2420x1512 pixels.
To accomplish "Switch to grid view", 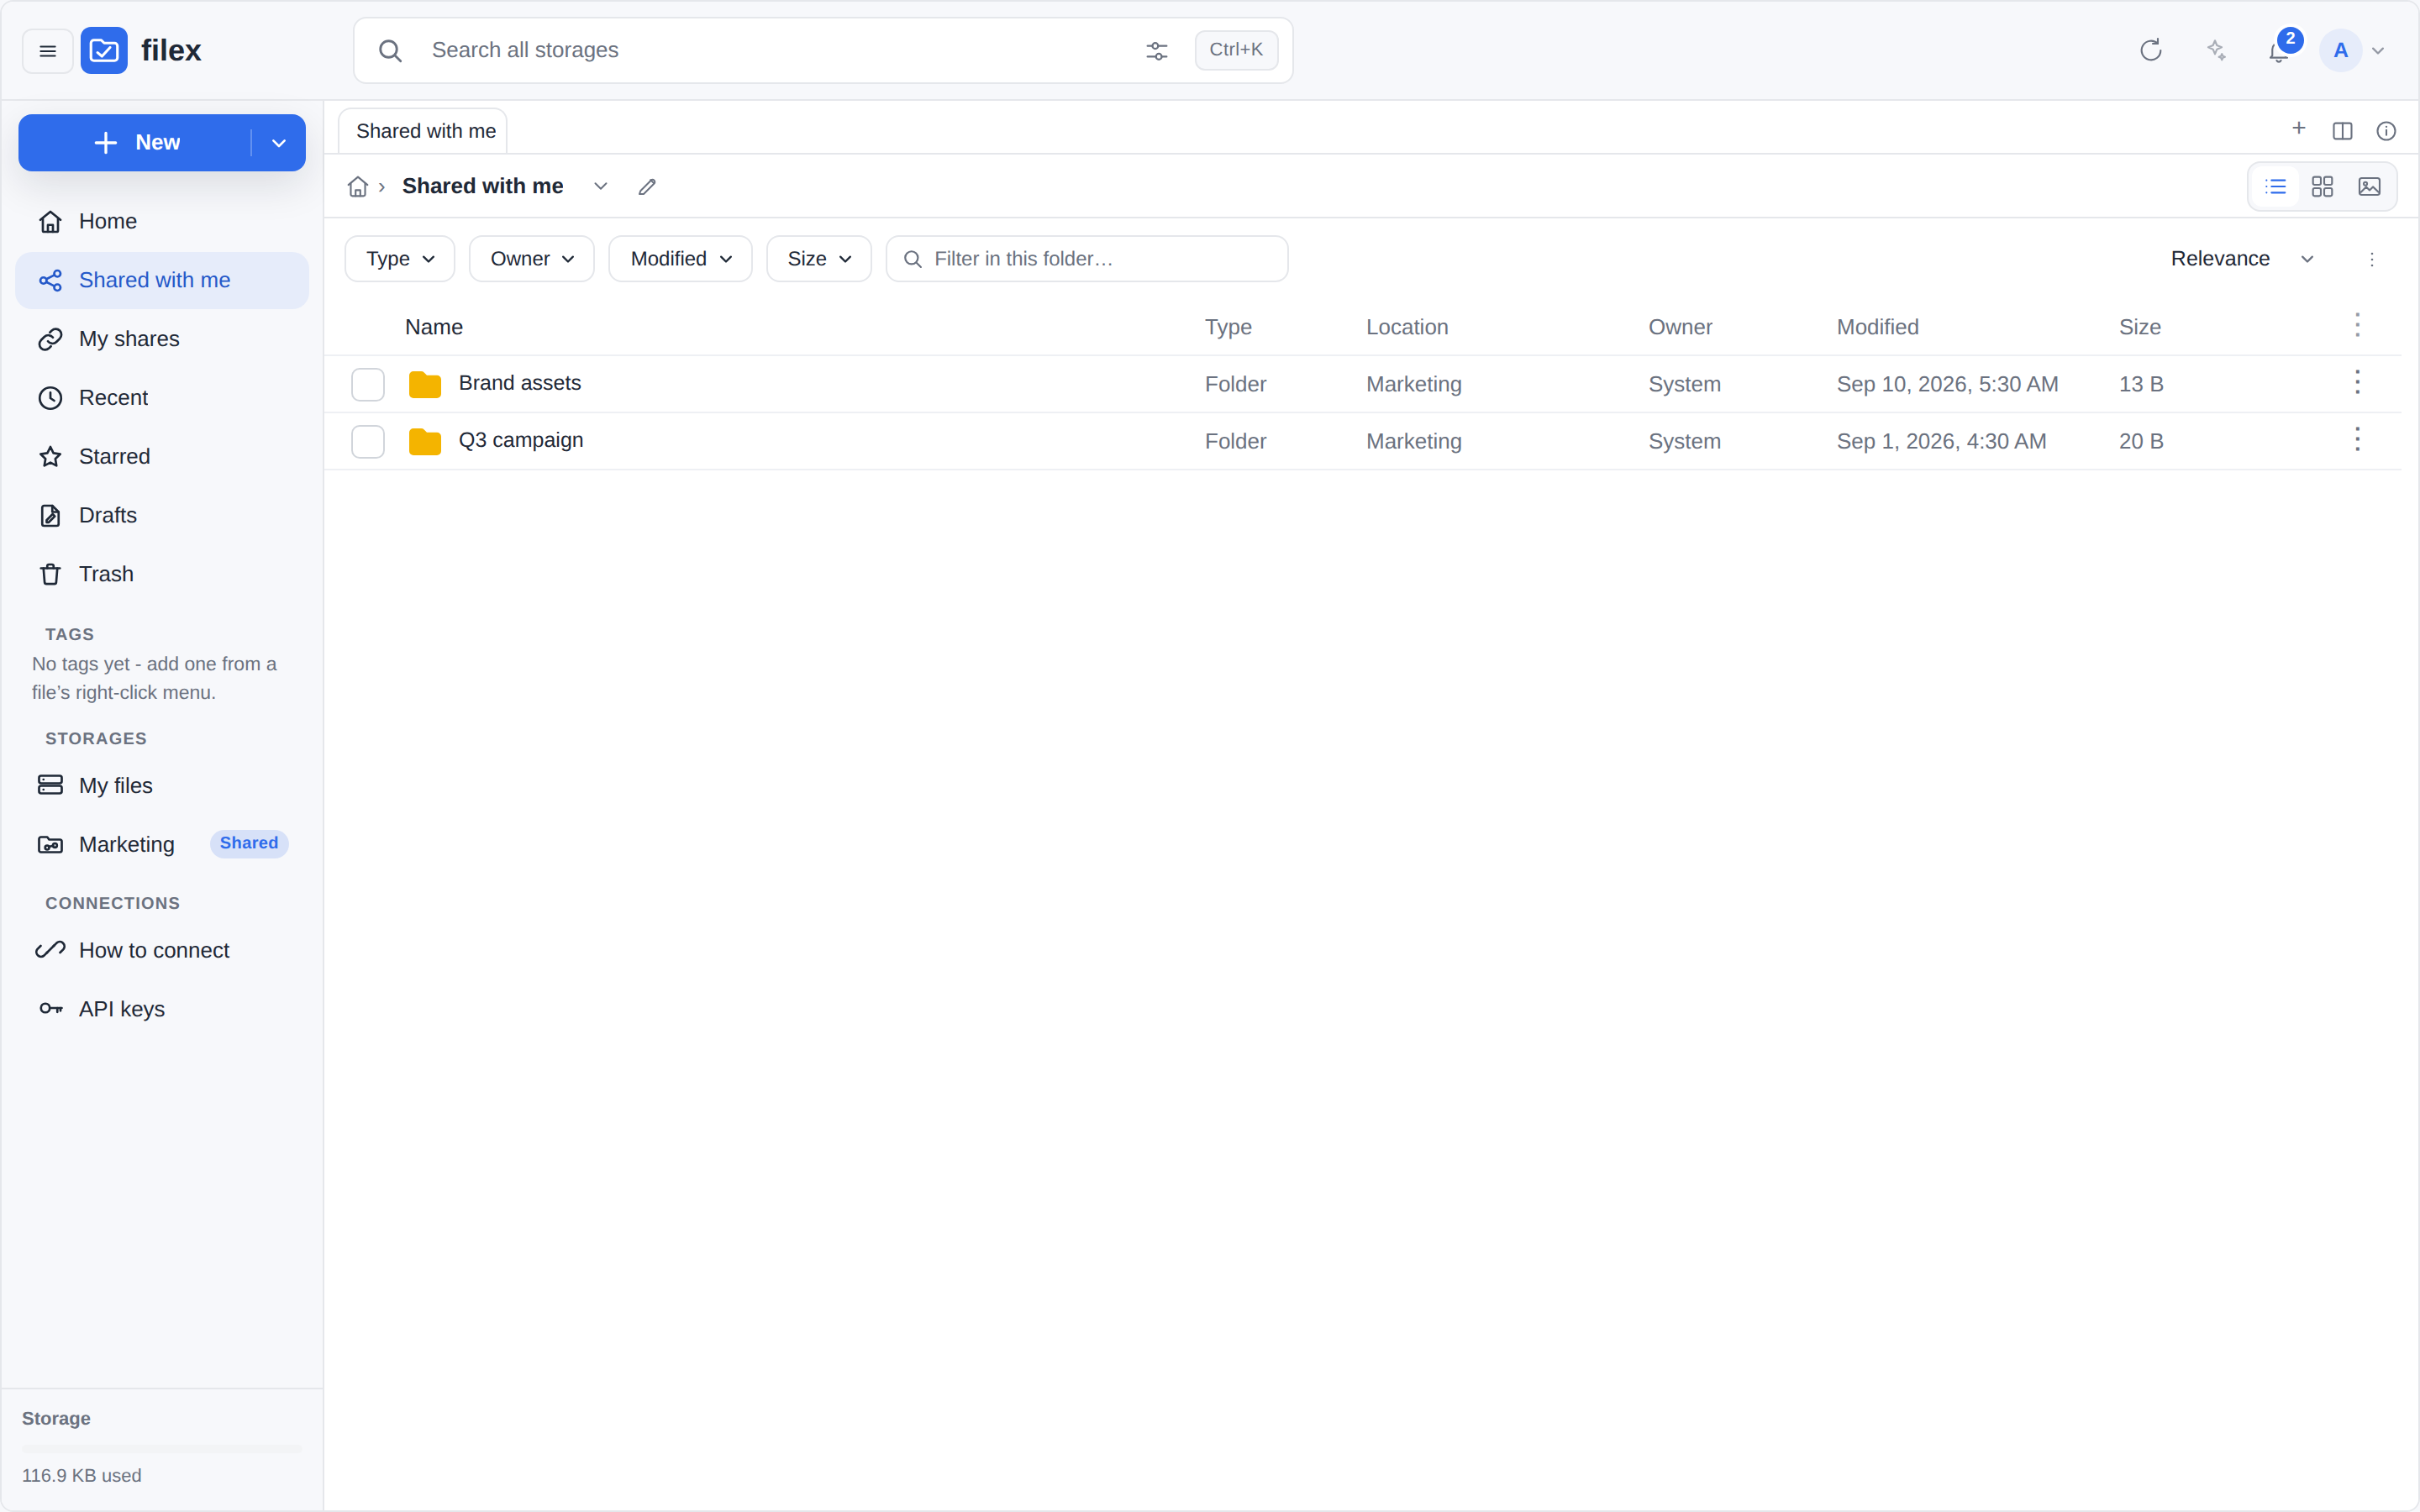I will point(2322,187).
